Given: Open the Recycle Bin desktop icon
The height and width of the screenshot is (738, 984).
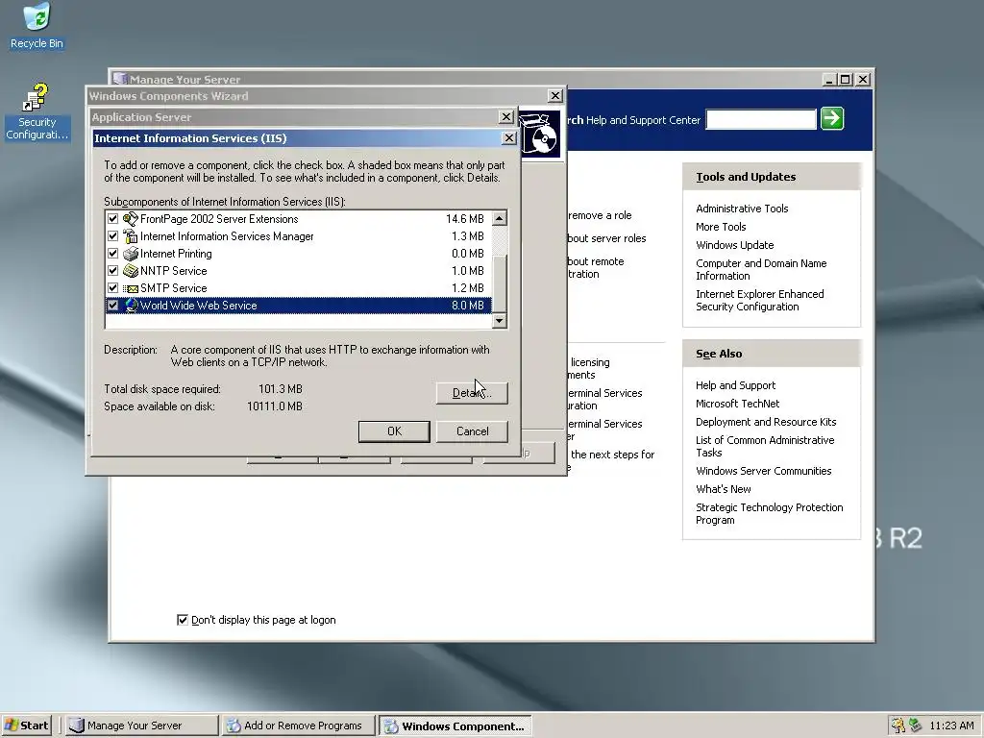Looking at the screenshot, I should [37, 25].
